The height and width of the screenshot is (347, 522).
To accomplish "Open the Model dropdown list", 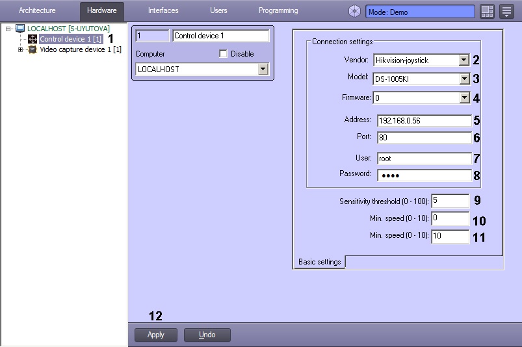I will point(463,79).
